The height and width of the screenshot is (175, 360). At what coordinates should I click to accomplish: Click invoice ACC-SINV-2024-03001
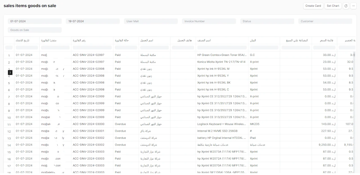coord(89,131)
